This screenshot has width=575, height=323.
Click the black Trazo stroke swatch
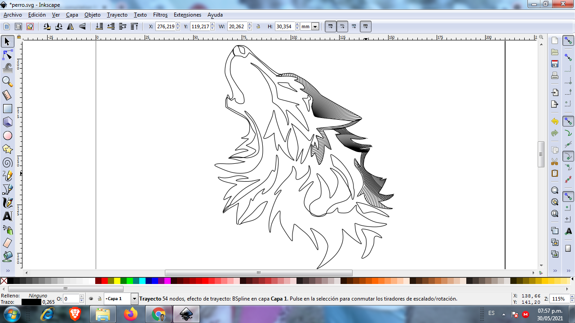[31, 302]
